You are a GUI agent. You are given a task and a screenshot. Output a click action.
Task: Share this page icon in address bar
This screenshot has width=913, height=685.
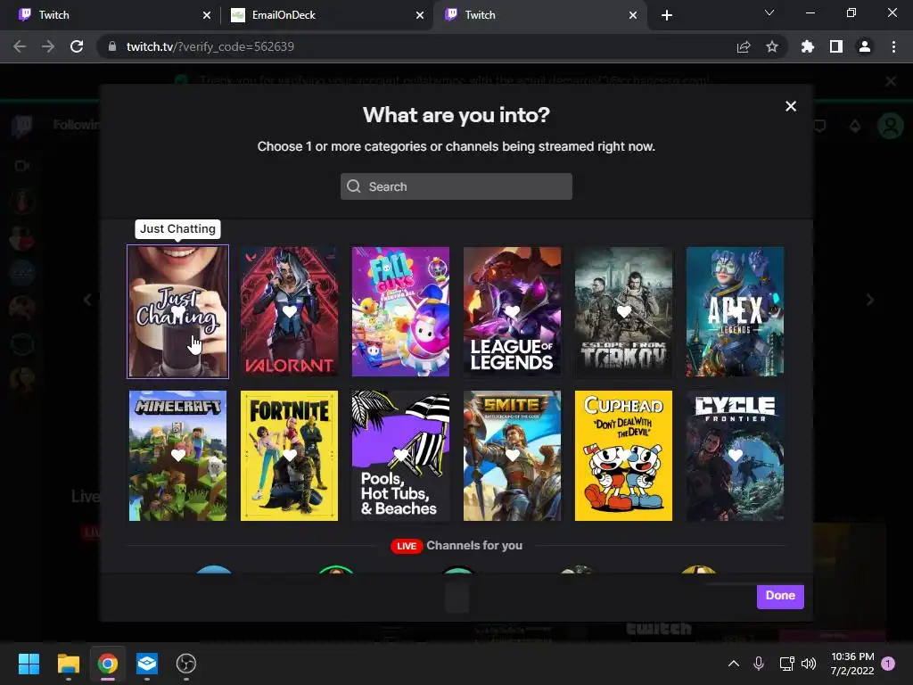[744, 46]
